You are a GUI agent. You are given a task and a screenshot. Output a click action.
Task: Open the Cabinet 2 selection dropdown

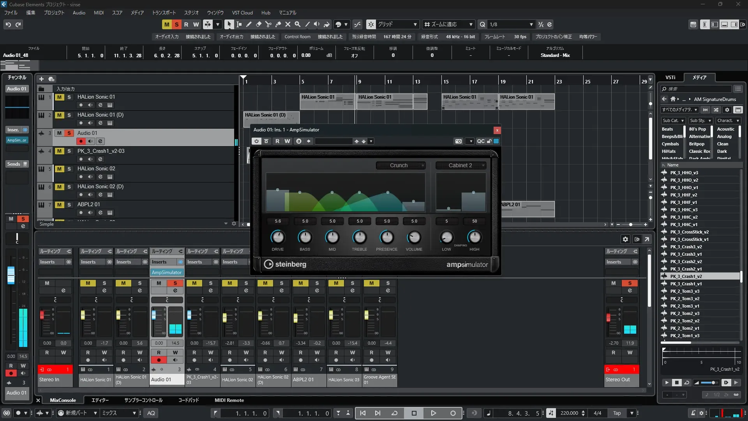(x=461, y=165)
